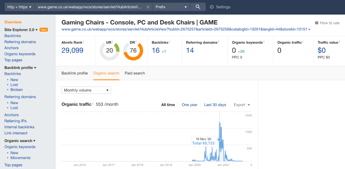Viewport: 345px width, 169px height.
Task: Open Organic keywords under Organic search
Action: coord(20,147)
